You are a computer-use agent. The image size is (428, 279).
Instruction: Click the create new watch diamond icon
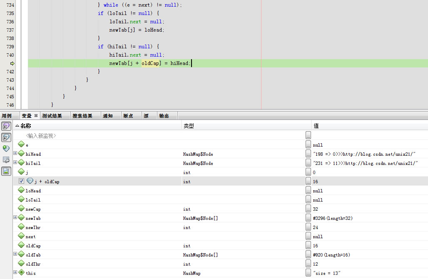pos(6,149)
